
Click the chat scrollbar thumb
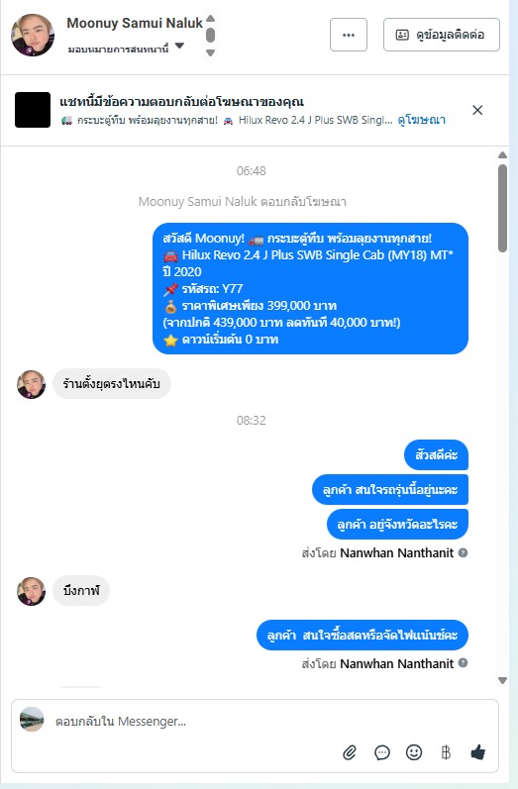pos(502,208)
